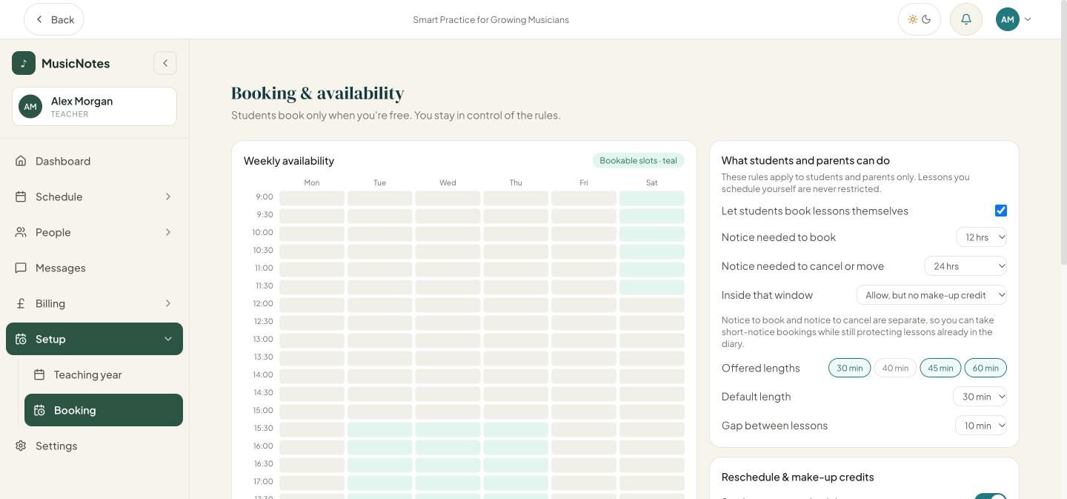Click the Billing pound icon
Screen dimensions: 1067x499
[x=21, y=303]
